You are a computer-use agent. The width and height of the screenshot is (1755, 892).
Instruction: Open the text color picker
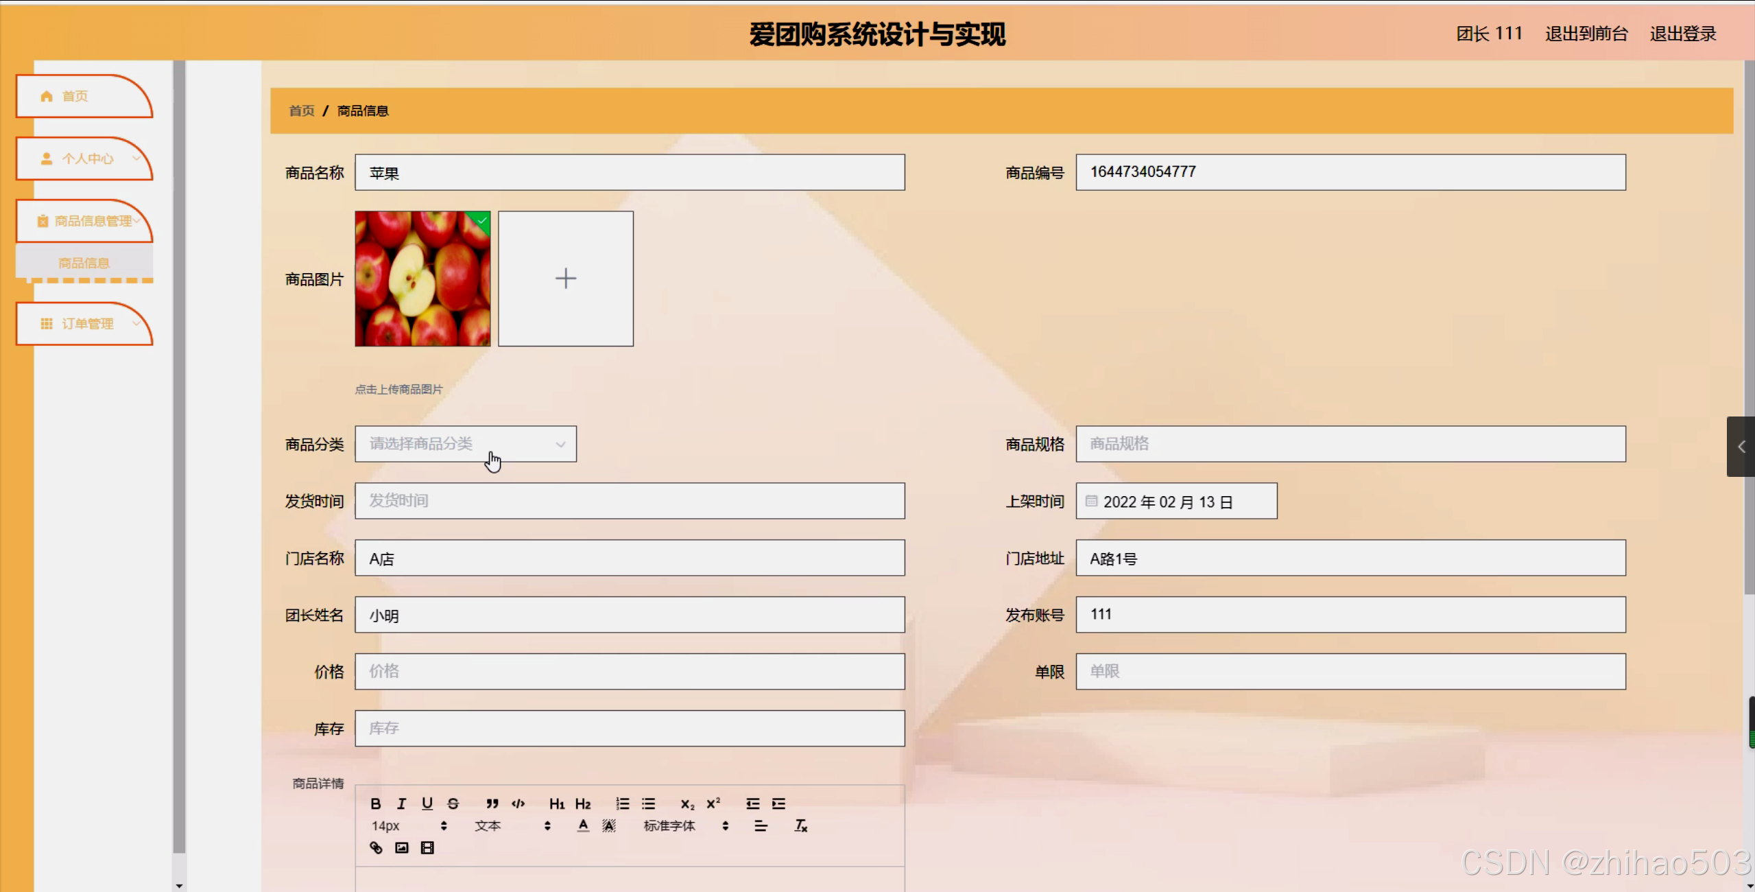(x=583, y=825)
